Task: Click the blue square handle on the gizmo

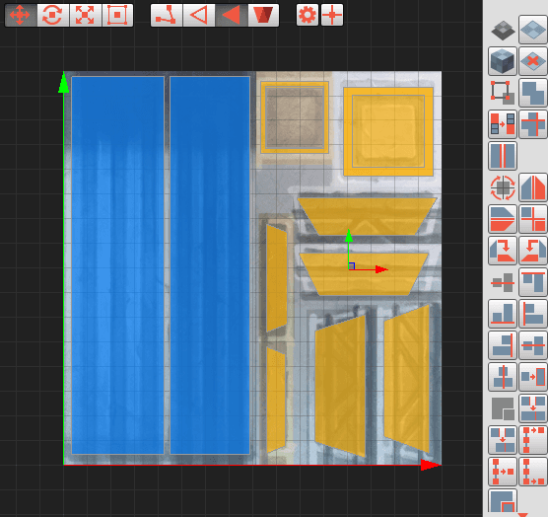Action: 352,265
